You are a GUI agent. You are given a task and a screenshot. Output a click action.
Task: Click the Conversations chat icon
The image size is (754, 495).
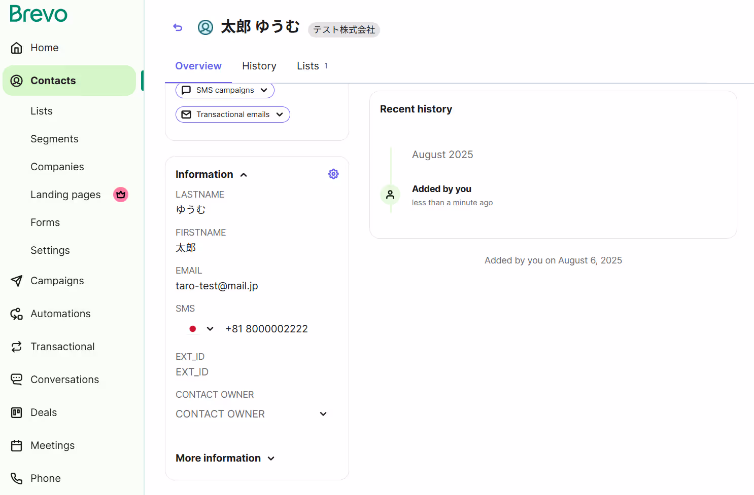[17, 379]
